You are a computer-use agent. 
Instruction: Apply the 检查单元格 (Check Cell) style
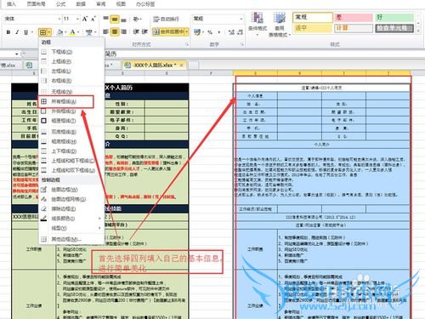tap(394, 28)
